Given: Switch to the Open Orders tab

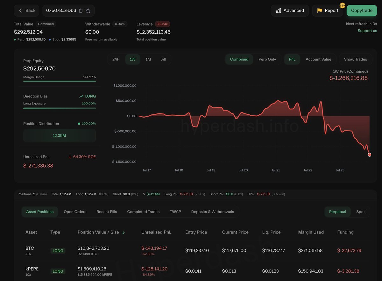Looking at the screenshot, I should pos(75,212).
